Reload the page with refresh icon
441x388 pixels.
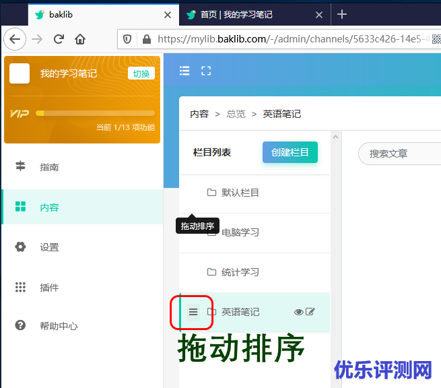click(59, 39)
